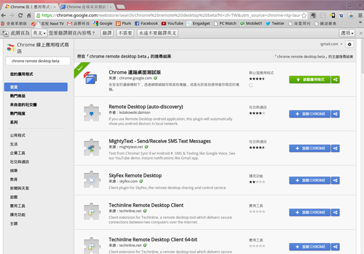Open a new browser tab
The height and width of the screenshot is (254, 364).
pyautogui.click(x=121, y=7)
